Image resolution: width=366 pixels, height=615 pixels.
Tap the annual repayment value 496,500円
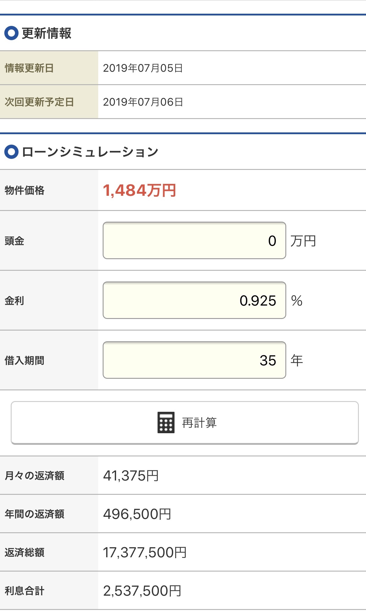[137, 514]
